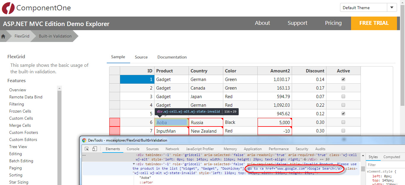Viewport: 405px width, 185px height.
Task: Open the Merge Cells feature link
Action: click(20, 125)
